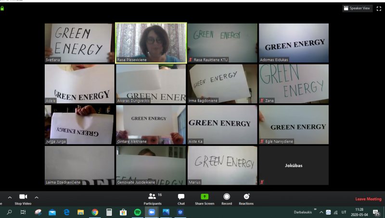Enter full screen mode

point(378,8)
